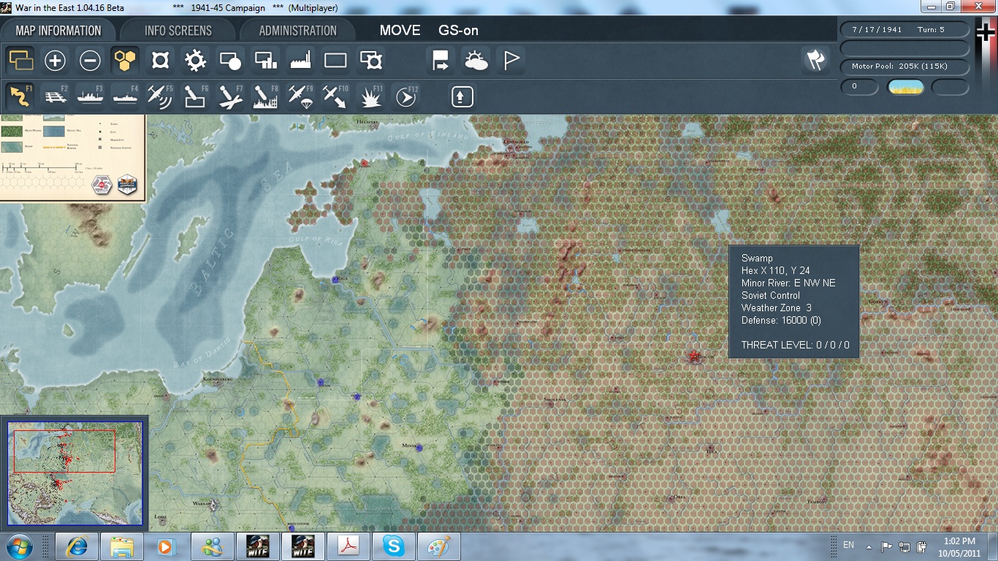
Task: Click the flag-with-arrow icon
Action: 441,61
